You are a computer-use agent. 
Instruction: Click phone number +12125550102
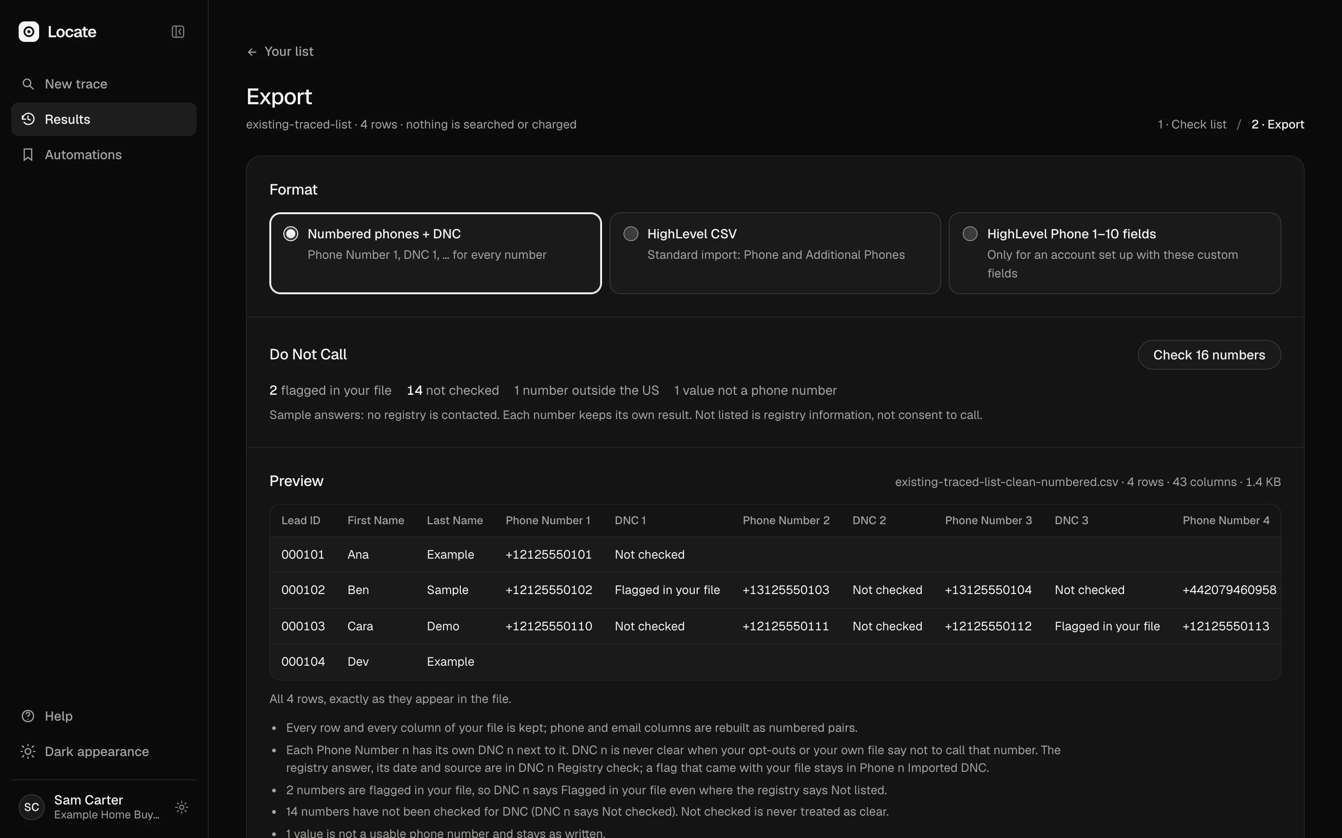coord(548,590)
